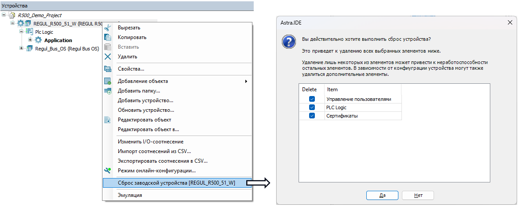Click the Редактировать объект icon
This screenshot has height=207, width=518.
[108, 120]
